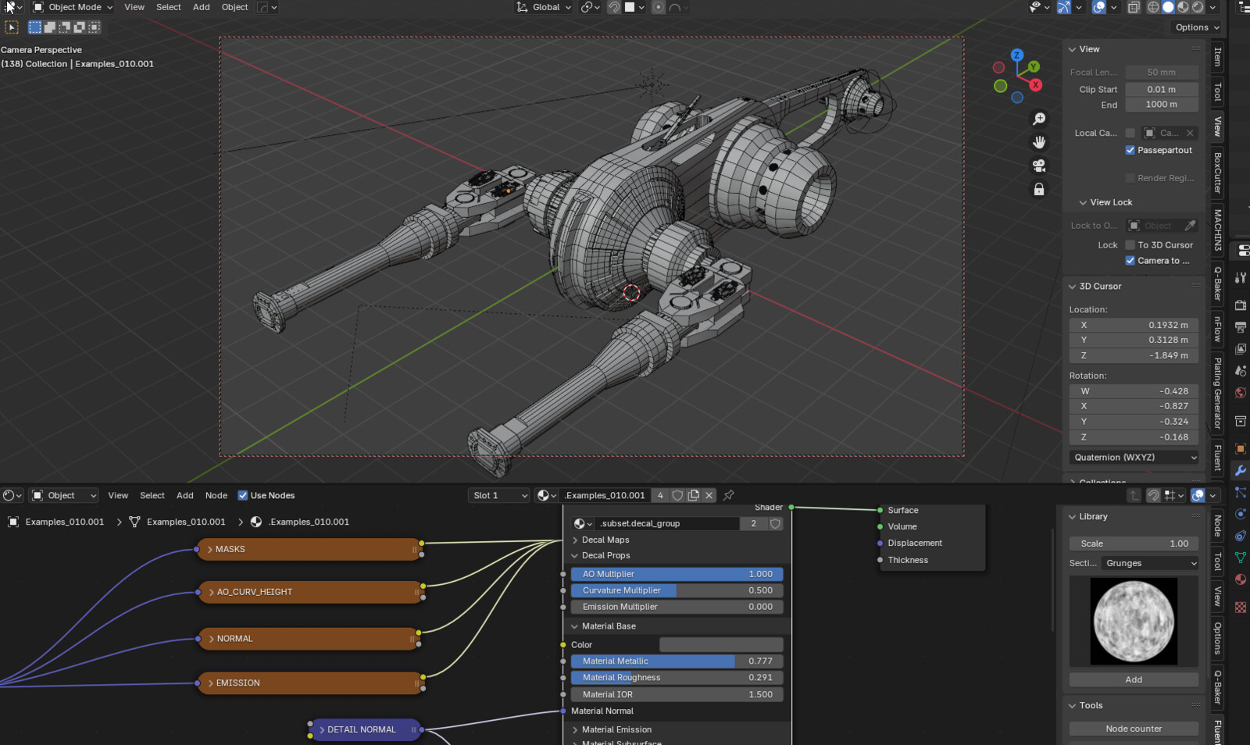Open the Object Mode dropdown
Image resolution: width=1250 pixels, height=745 pixels.
point(73,7)
